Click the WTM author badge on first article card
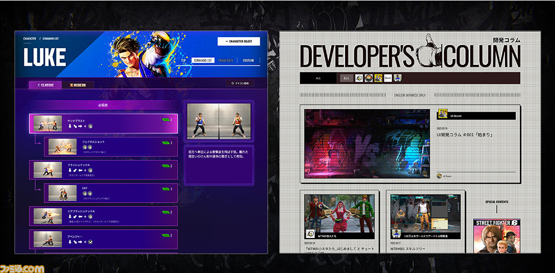Image resolution: width=555 pixels, height=273 pixels. point(310,234)
